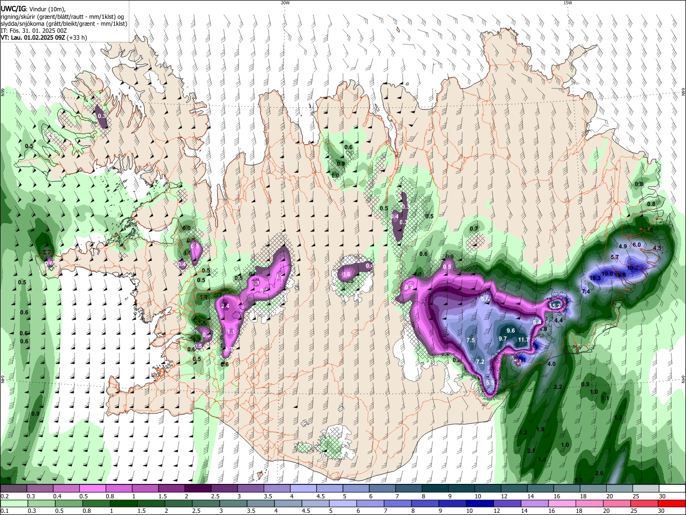Click the '0.2' label under the upper legend
The image size is (686, 515).
pos(4,496)
